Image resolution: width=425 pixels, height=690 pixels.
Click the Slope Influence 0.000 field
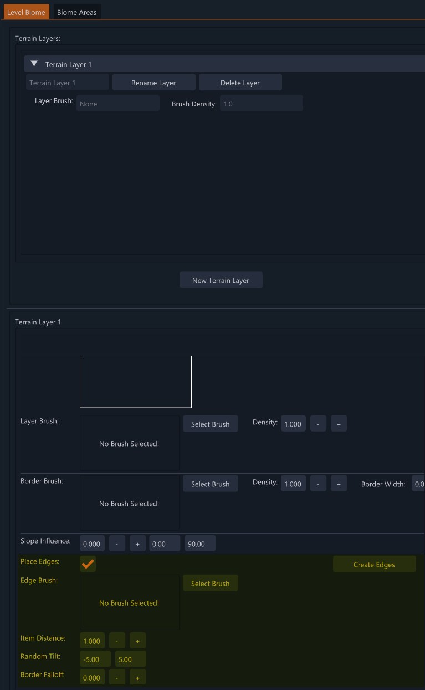92,544
